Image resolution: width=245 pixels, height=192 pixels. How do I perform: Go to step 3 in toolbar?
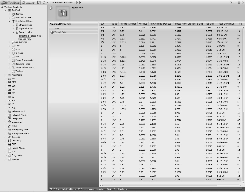pos(75,3)
